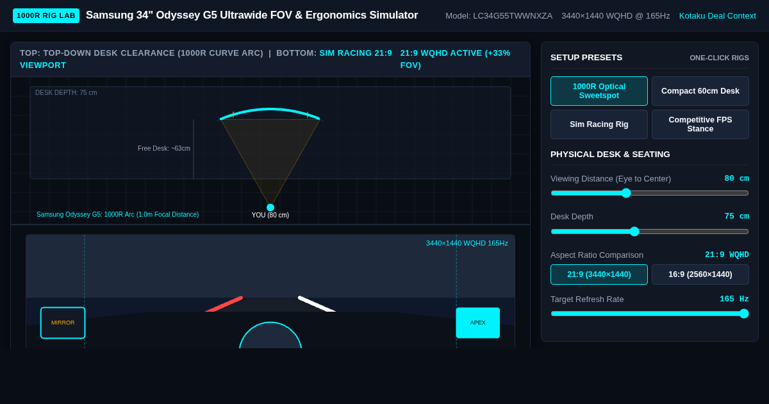769x404 pixels.
Task: Click the 1000R RIG LAB logo badge
Action: pyautogui.click(x=46, y=15)
